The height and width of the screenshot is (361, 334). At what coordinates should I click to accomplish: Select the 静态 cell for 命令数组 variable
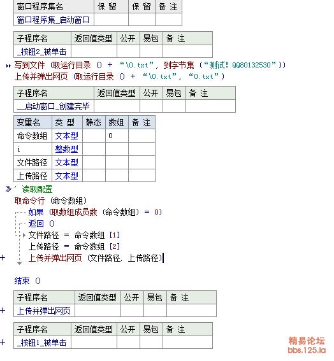[x=94, y=136]
